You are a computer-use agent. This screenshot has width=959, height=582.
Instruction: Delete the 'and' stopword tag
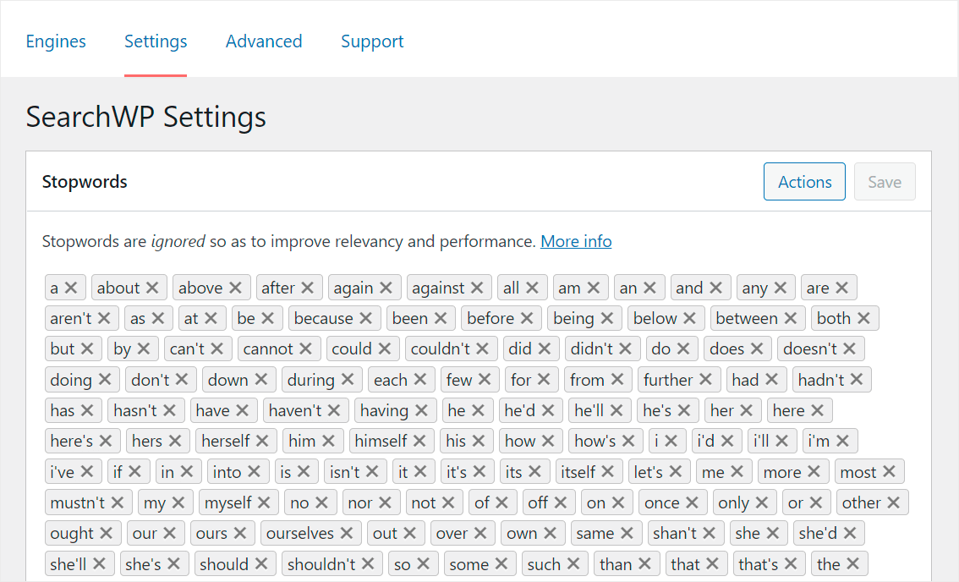(x=715, y=288)
